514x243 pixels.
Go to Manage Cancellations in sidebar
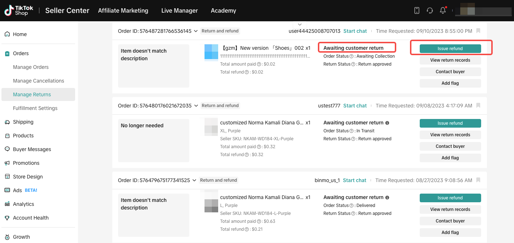click(39, 81)
